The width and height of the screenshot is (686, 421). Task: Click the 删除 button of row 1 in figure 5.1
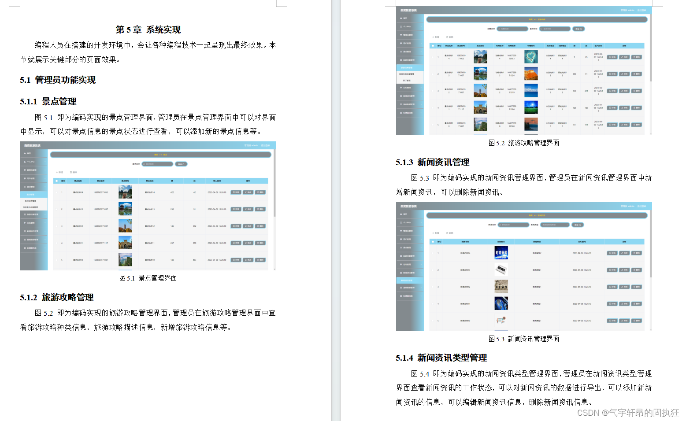[x=260, y=192]
